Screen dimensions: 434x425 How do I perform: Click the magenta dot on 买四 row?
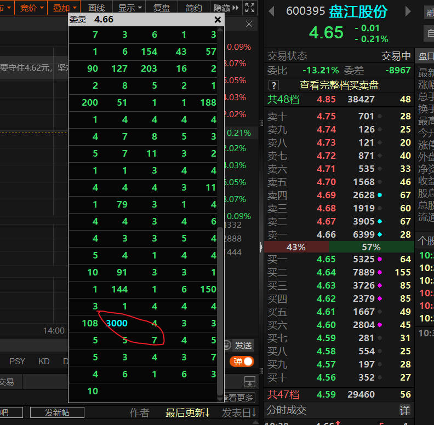(x=380, y=298)
